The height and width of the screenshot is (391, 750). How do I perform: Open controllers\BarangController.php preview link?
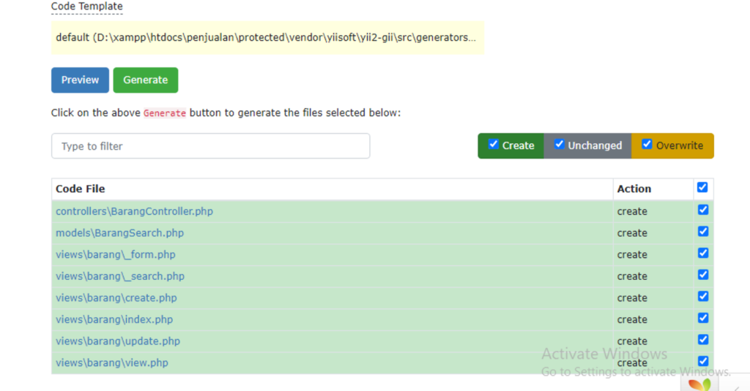(135, 211)
